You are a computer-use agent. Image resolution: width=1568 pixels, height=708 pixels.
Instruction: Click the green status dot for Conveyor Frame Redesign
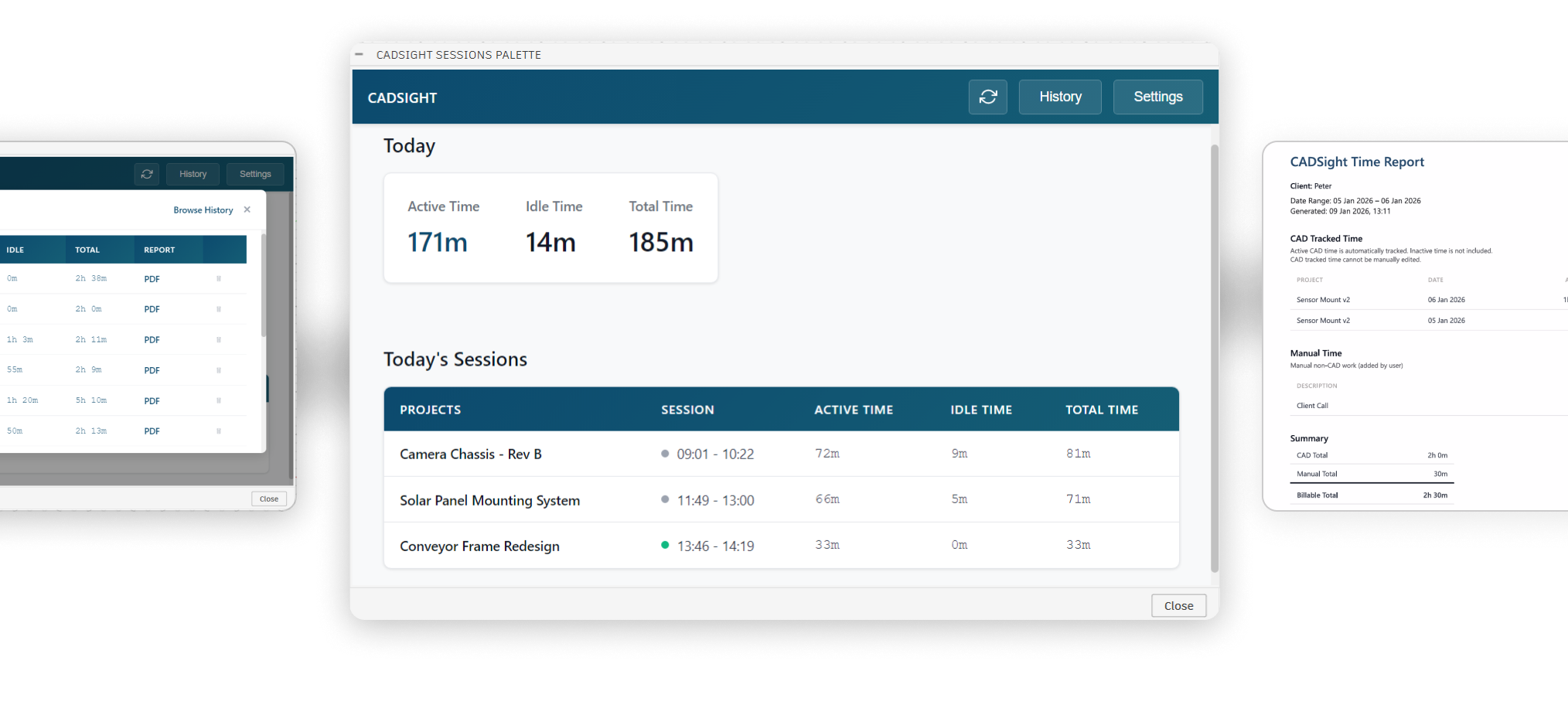(665, 545)
